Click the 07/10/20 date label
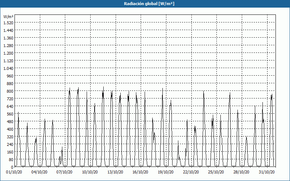 (65, 172)
